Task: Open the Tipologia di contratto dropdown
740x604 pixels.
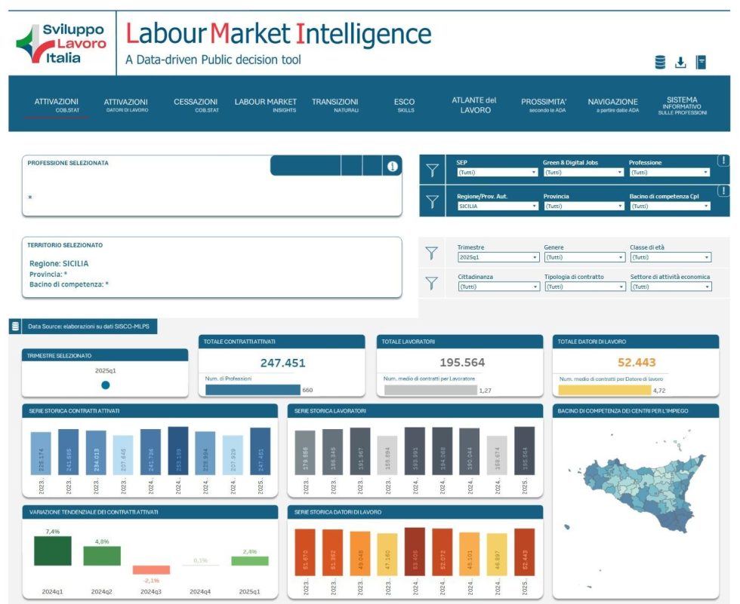Action: [583, 287]
